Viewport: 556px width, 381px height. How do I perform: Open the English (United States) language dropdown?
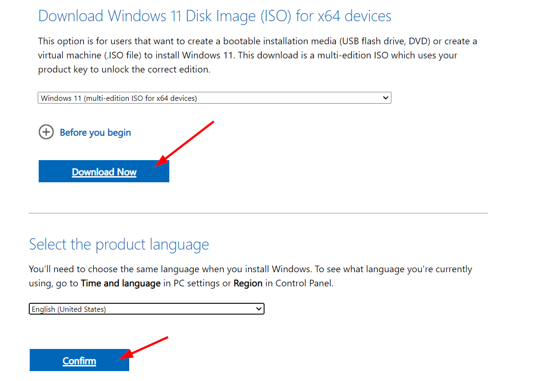tap(147, 309)
